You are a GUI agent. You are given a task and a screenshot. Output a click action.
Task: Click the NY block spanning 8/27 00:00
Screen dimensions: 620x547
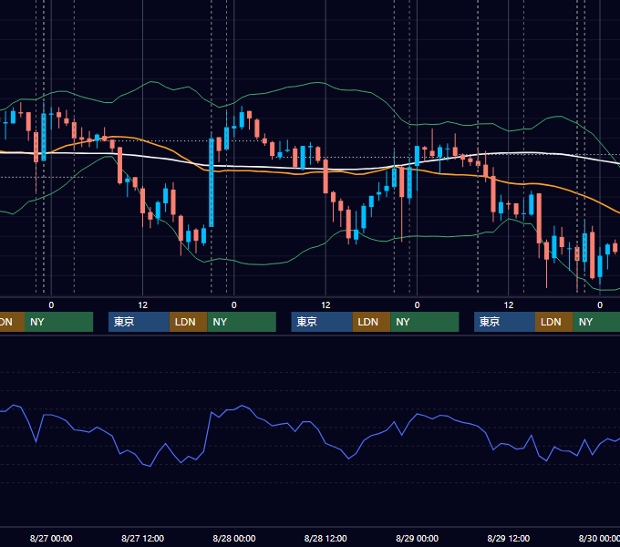[x=58, y=322]
